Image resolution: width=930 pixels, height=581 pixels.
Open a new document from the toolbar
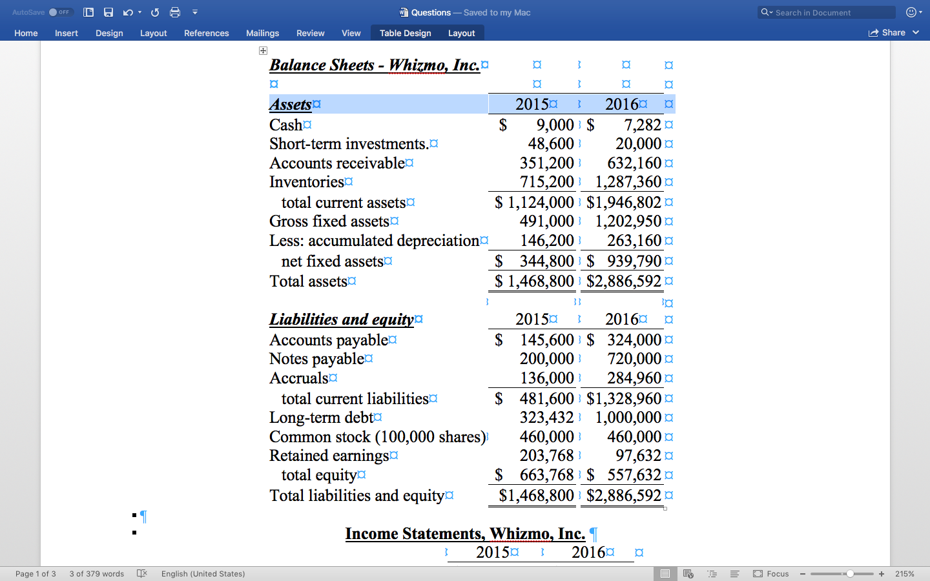(88, 12)
